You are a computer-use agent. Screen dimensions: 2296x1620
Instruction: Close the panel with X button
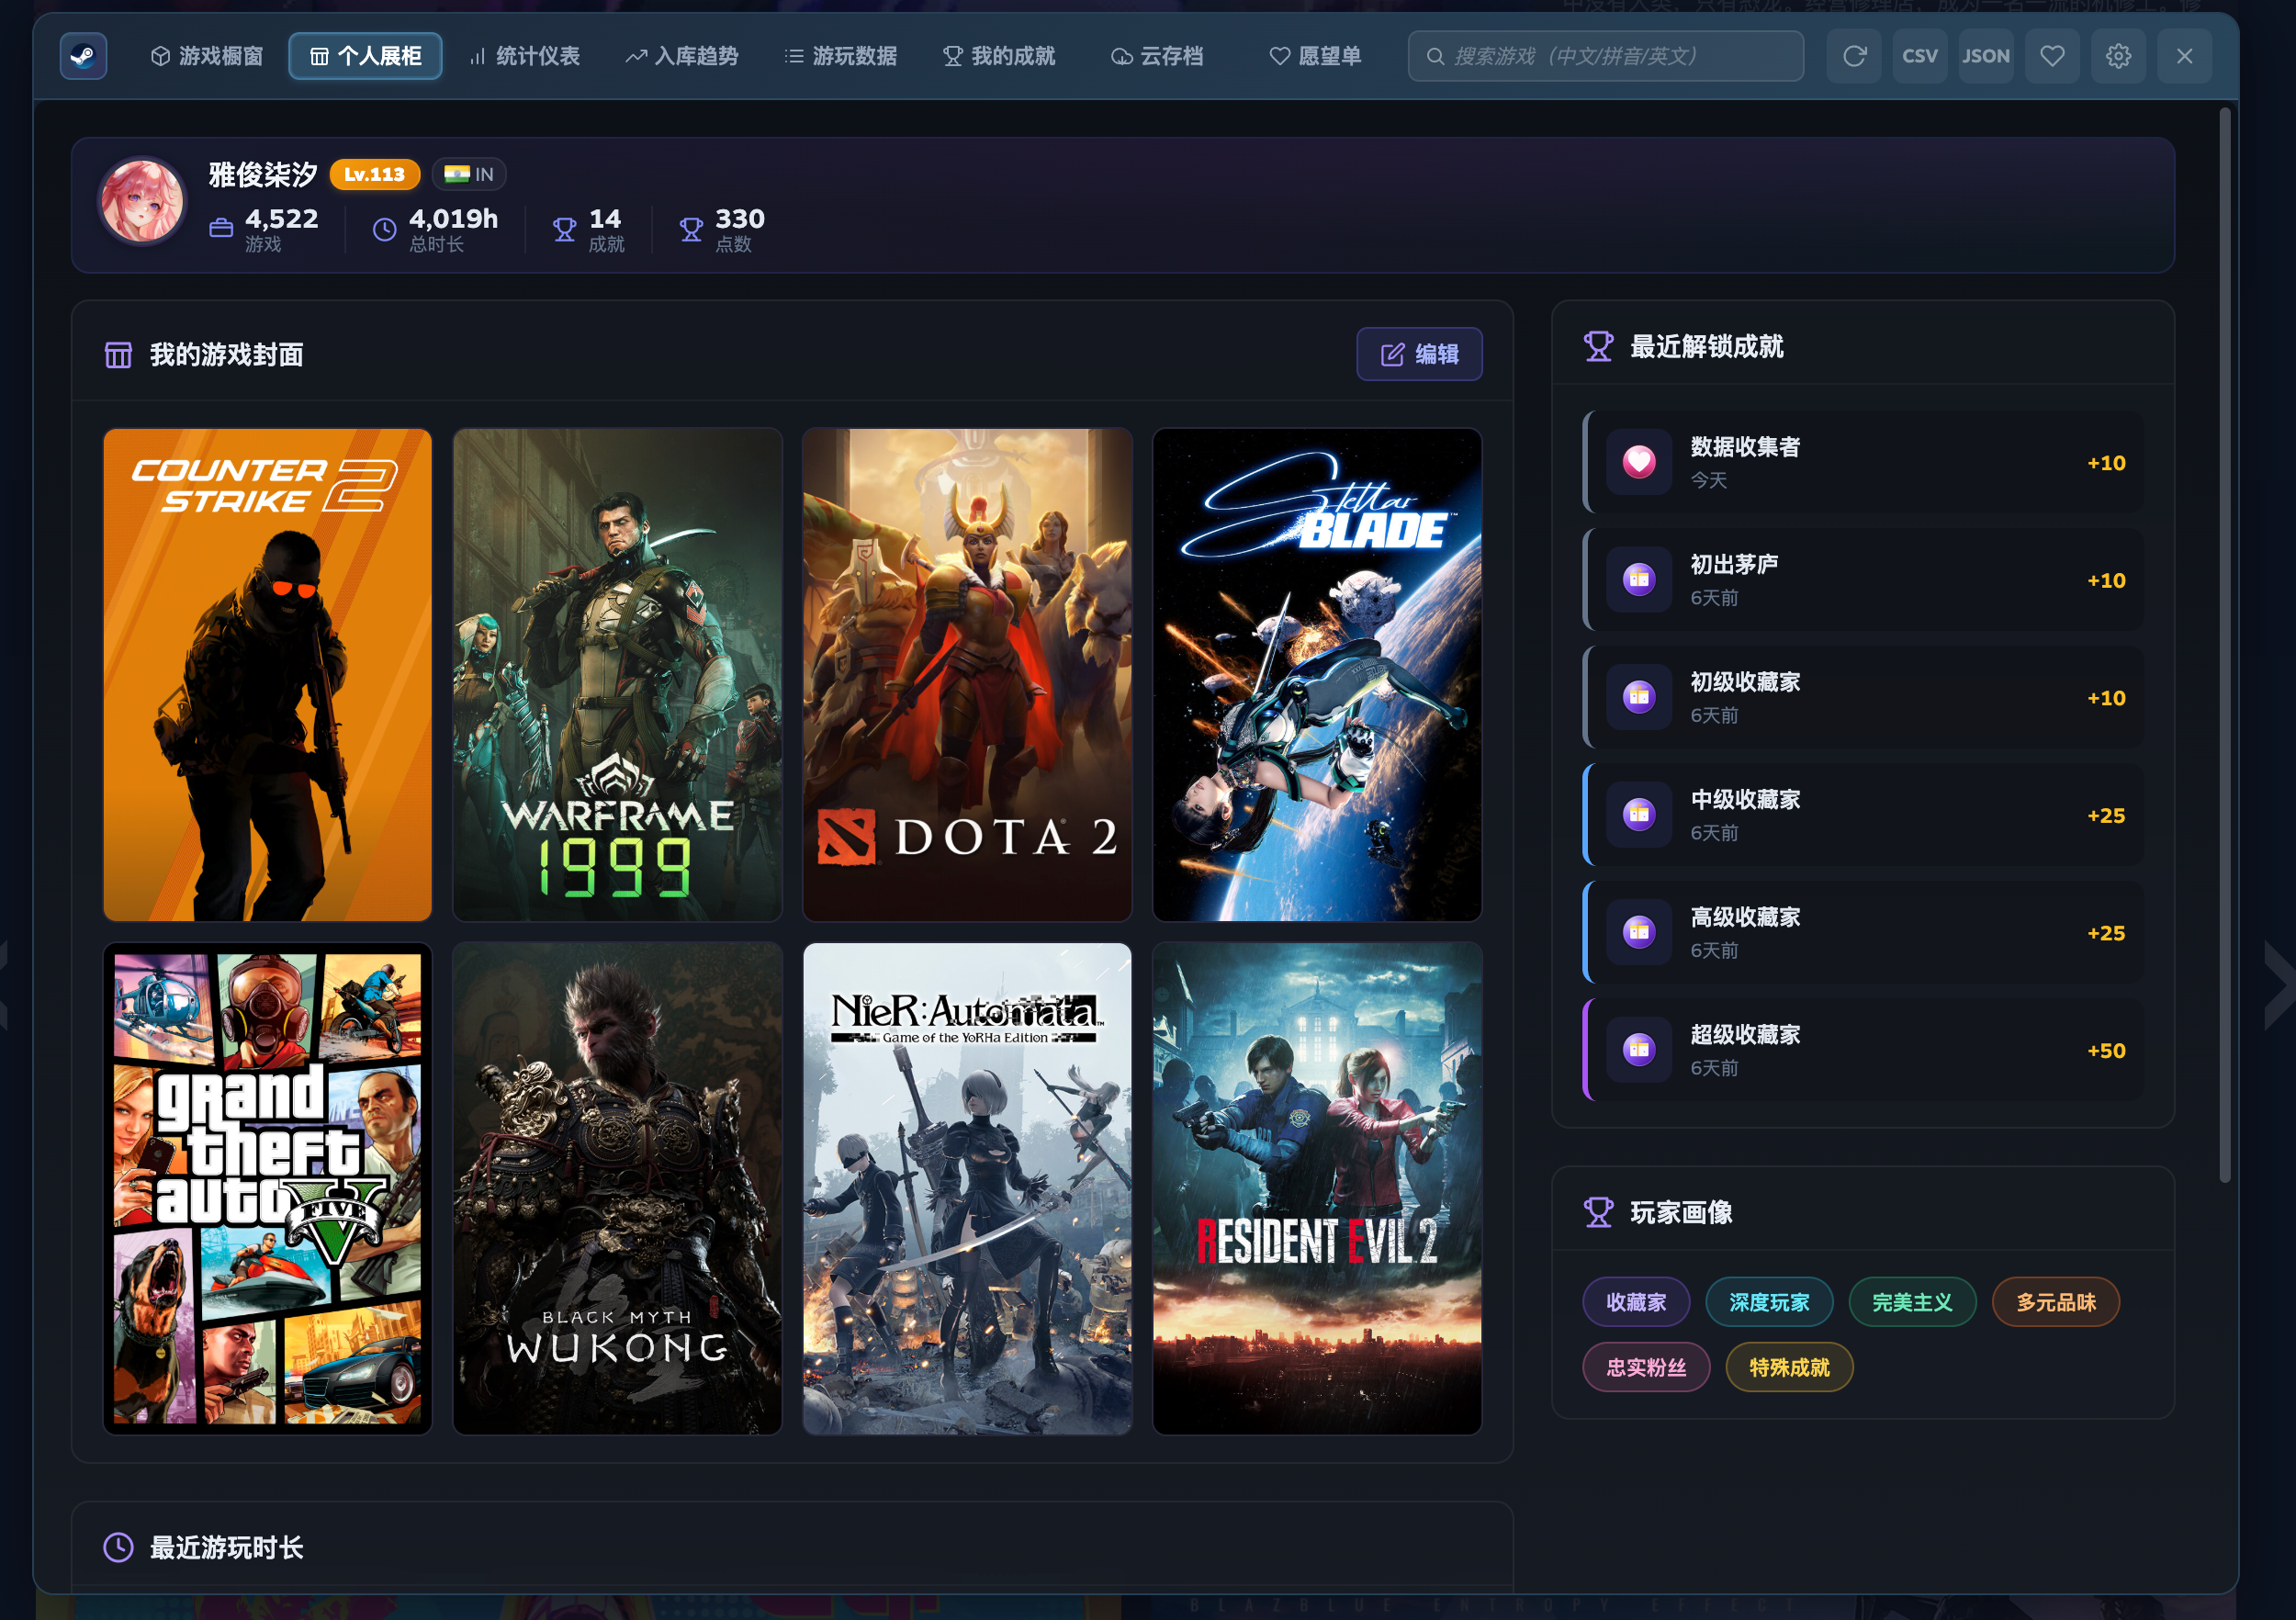pyautogui.click(x=2184, y=56)
